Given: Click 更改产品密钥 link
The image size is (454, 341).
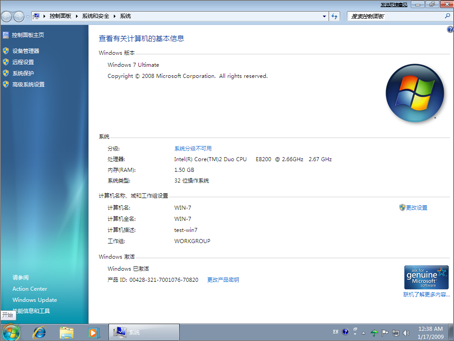Looking at the screenshot, I should [x=223, y=280].
